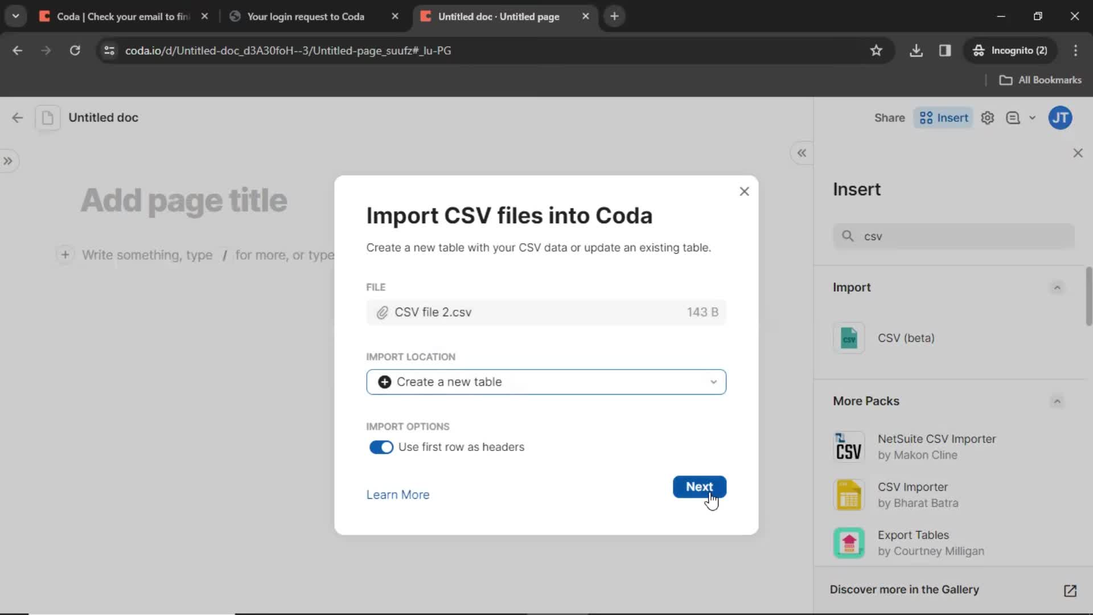Expand the More Packs section
This screenshot has height=615, width=1093.
coord(1058,400)
